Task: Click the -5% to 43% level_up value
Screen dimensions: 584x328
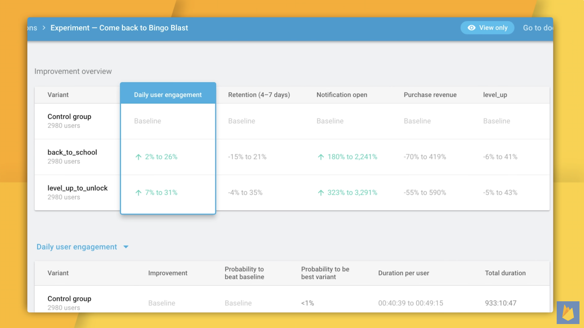Action: click(x=500, y=193)
